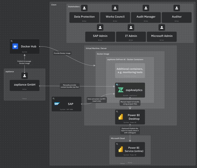
Task: Select the Microsoft Admin actor node
Action: [x=162, y=37]
